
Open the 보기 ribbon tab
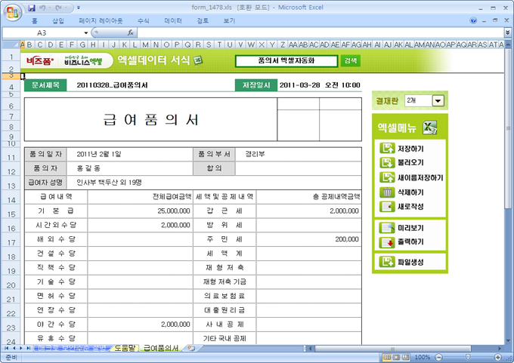229,21
